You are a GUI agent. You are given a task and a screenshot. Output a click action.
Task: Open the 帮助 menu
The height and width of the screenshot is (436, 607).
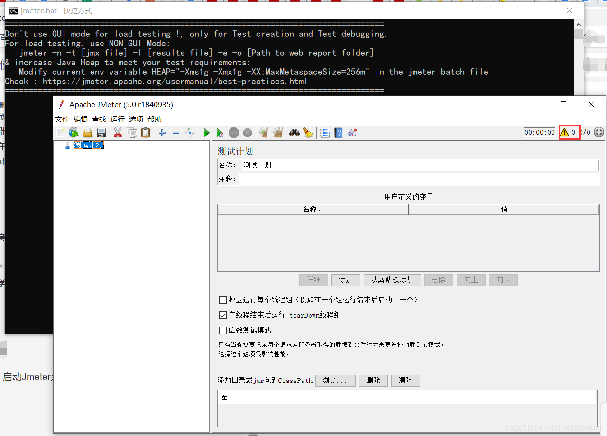click(x=155, y=119)
